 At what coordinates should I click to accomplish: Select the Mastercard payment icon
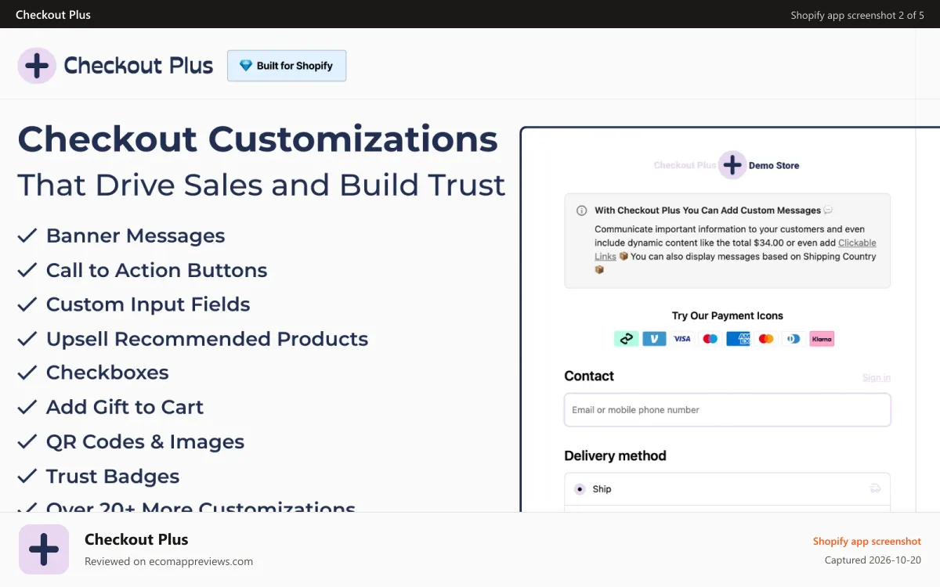[x=766, y=339]
